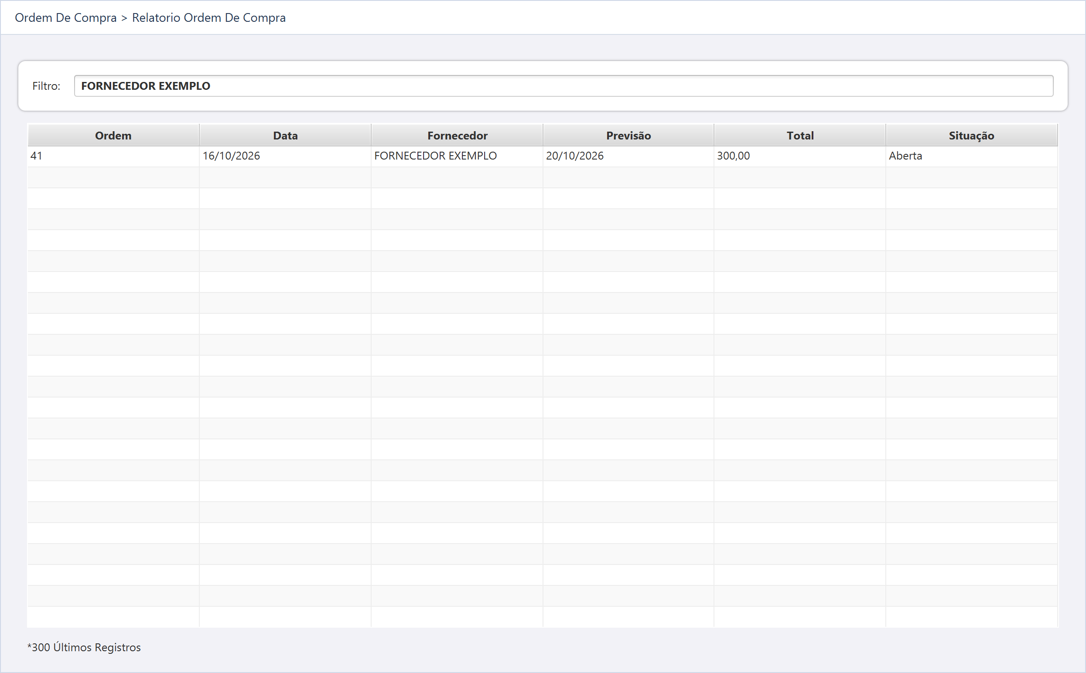Click FORNECEDOR EXEMPLO in the table row
The height and width of the screenshot is (673, 1086).
tap(457, 156)
